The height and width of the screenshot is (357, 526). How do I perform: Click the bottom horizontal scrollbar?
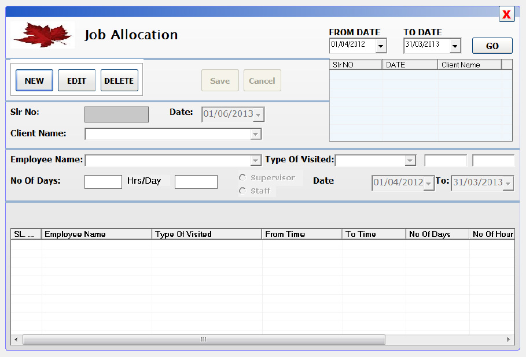point(202,340)
